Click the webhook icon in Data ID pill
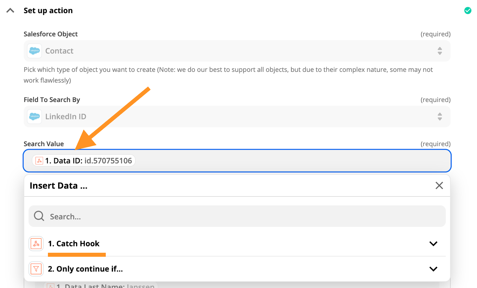This screenshot has width=477, height=288. coord(39,161)
